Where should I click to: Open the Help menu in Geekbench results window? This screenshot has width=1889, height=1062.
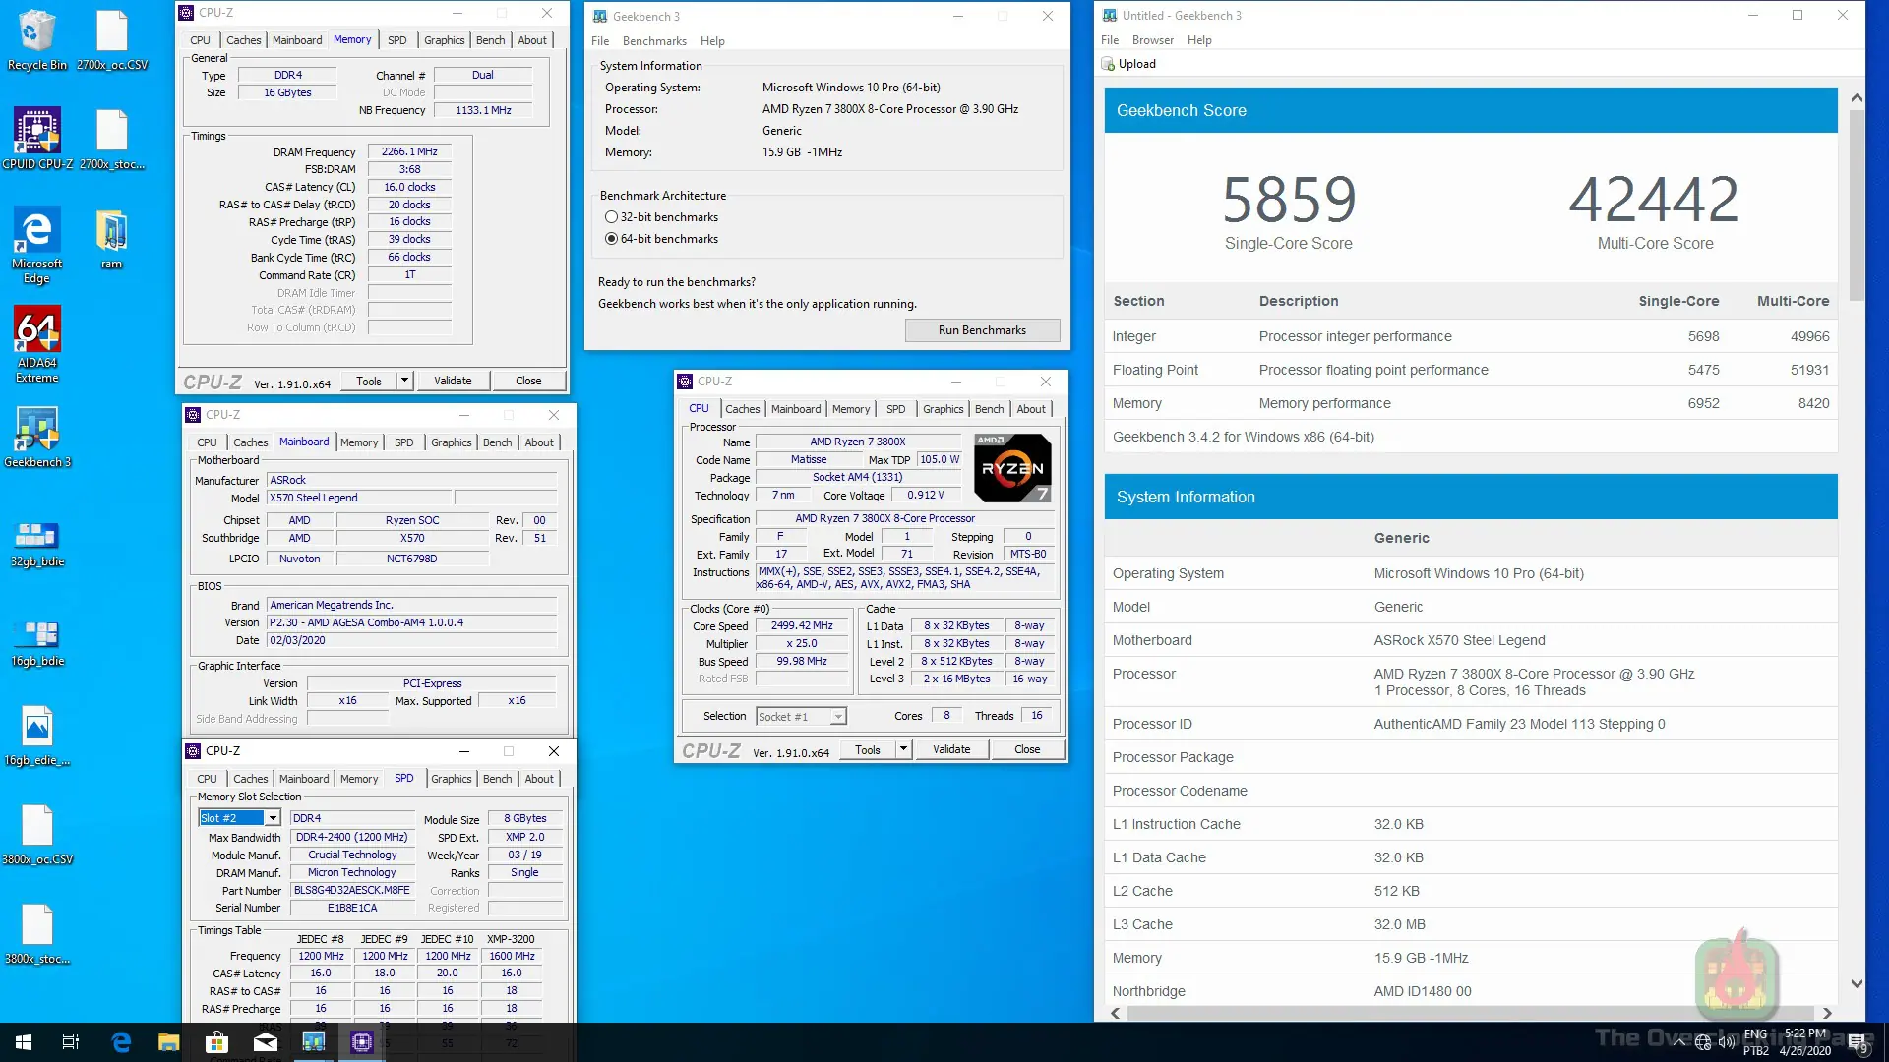tap(1199, 40)
